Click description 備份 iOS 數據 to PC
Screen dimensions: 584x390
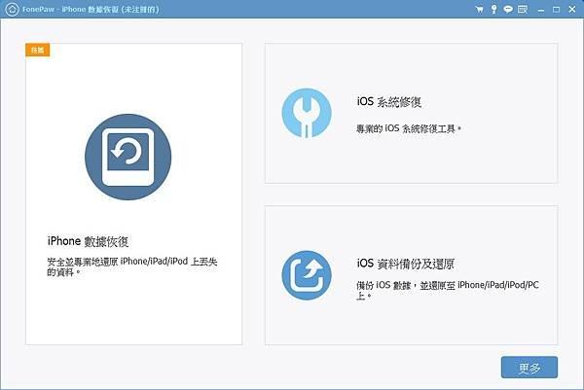tap(448, 290)
